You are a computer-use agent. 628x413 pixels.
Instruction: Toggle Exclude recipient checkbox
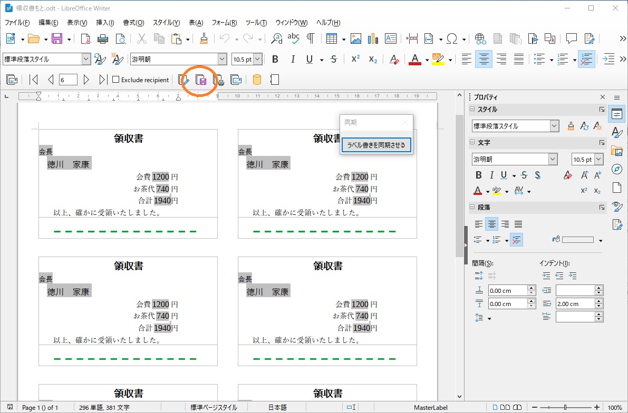pyautogui.click(x=116, y=80)
